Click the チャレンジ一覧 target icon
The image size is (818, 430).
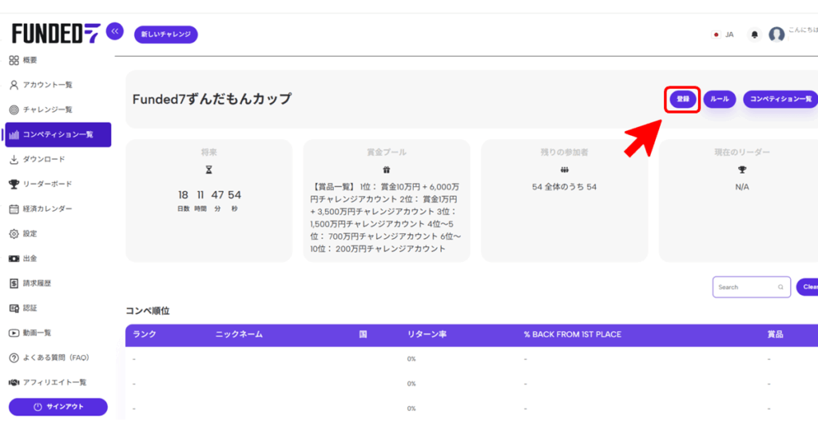pos(14,109)
